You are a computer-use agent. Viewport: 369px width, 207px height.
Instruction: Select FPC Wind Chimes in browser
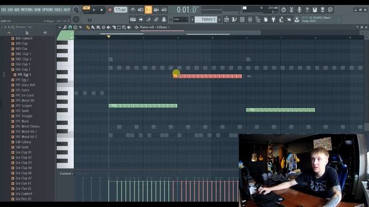point(27,126)
